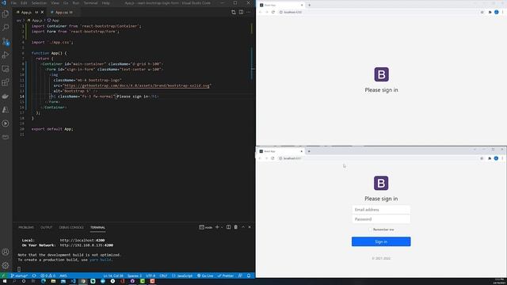
Task: Kill the terminal with trash icon
Action: pos(236,227)
